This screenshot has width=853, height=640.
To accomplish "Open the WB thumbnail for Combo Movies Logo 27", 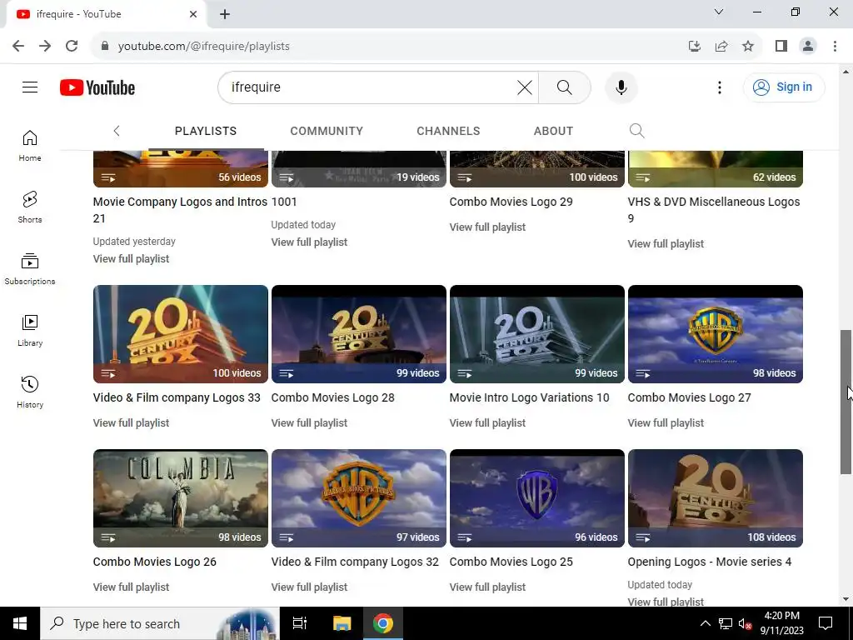I will coord(716,334).
